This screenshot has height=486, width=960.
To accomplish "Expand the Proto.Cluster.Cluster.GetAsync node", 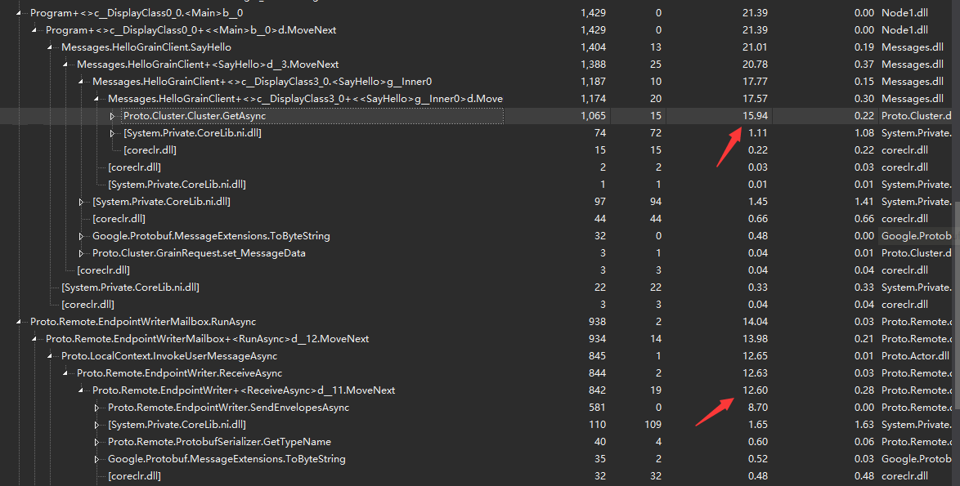I will click(x=112, y=115).
